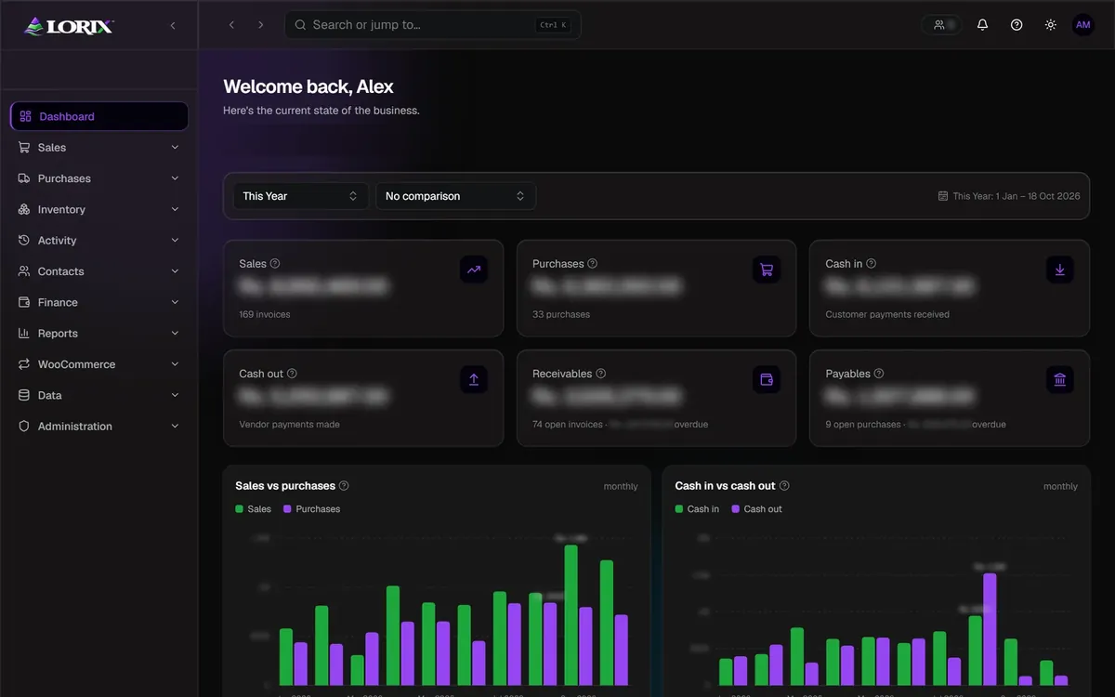This screenshot has width=1115, height=697.
Task: Expand the WooCommerce chevron
Action: point(175,364)
